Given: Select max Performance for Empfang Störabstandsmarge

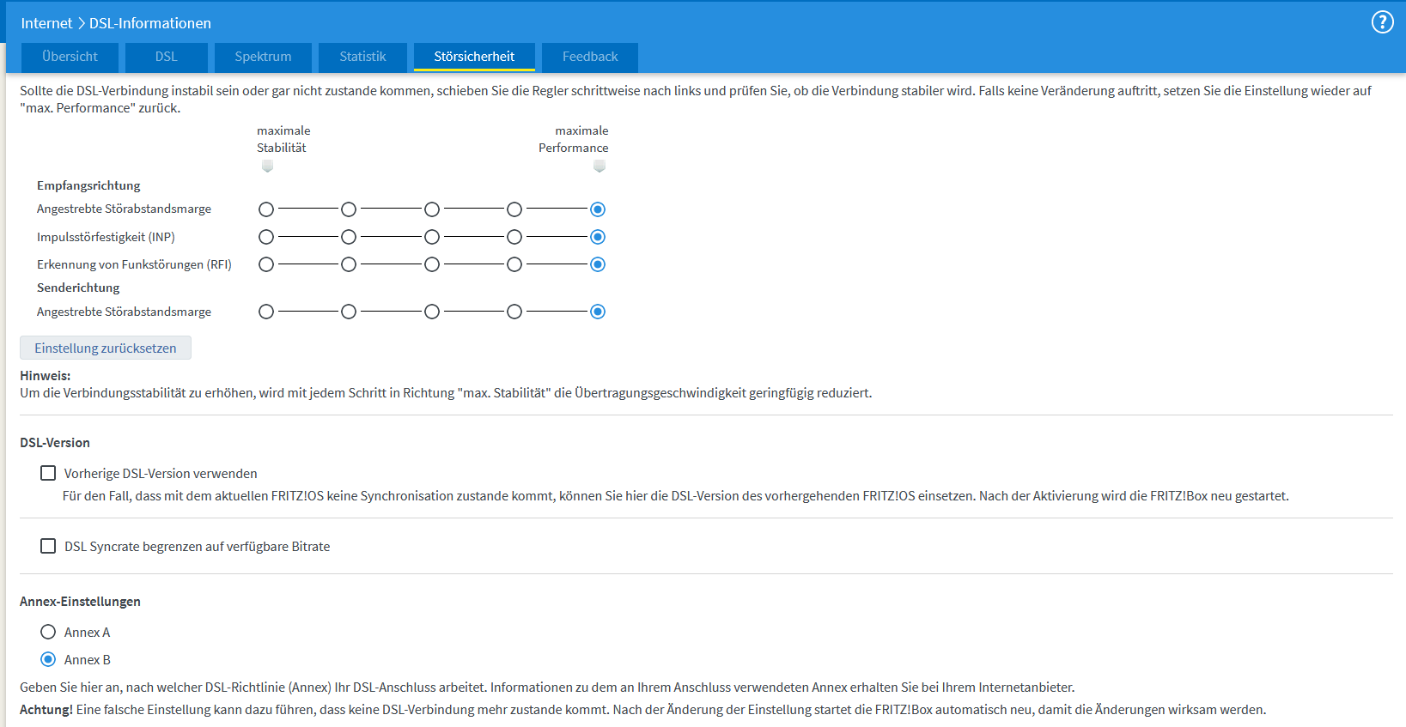Looking at the screenshot, I should [x=598, y=209].
